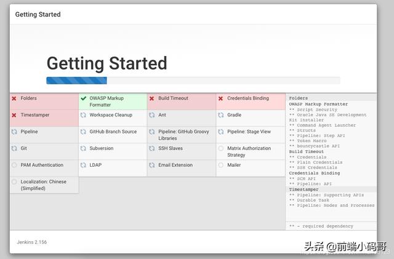394x259 pixels.
Task: Click 'Timestamper' entry in the install log
Action: [x=304, y=189]
